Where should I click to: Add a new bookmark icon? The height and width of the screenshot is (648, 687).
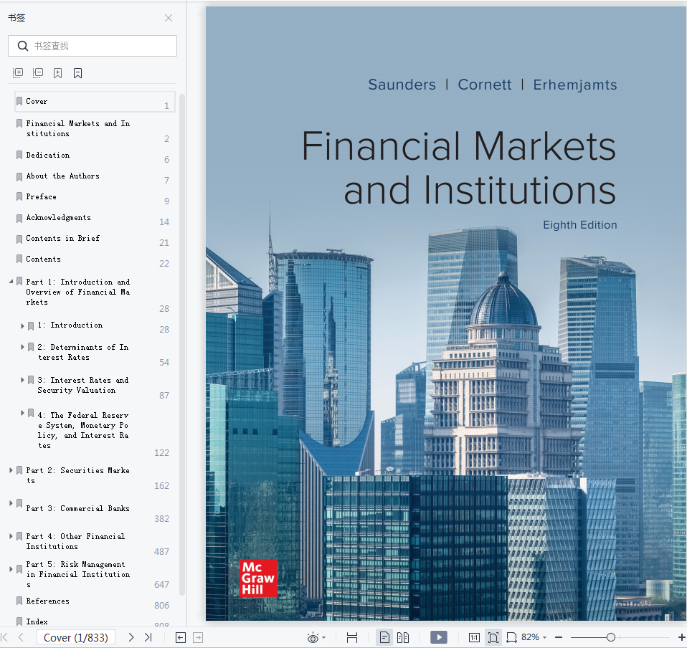click(57, 73)
